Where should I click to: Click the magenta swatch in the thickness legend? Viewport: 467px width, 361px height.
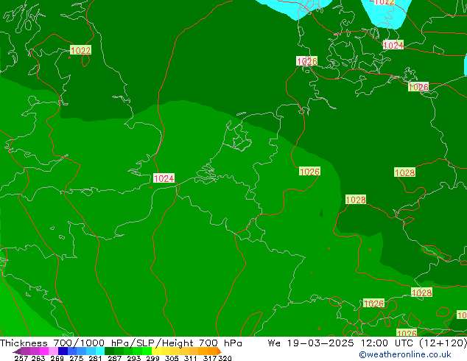43,351
